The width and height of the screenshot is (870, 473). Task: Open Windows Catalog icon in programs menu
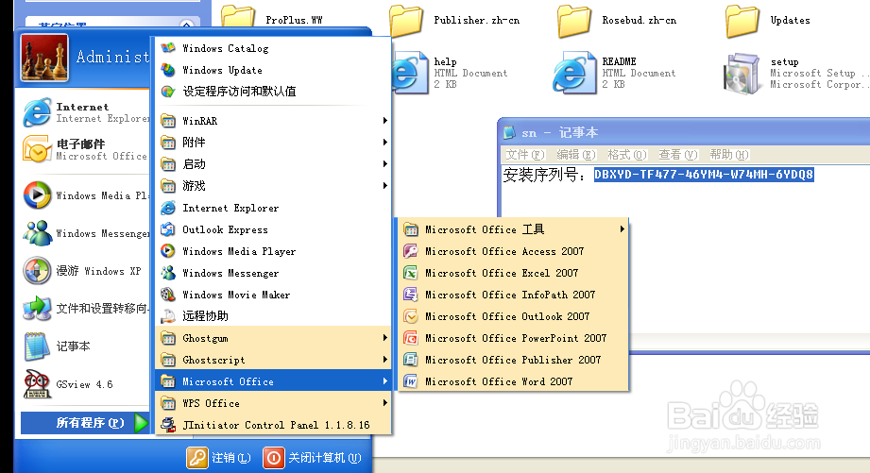168,48
